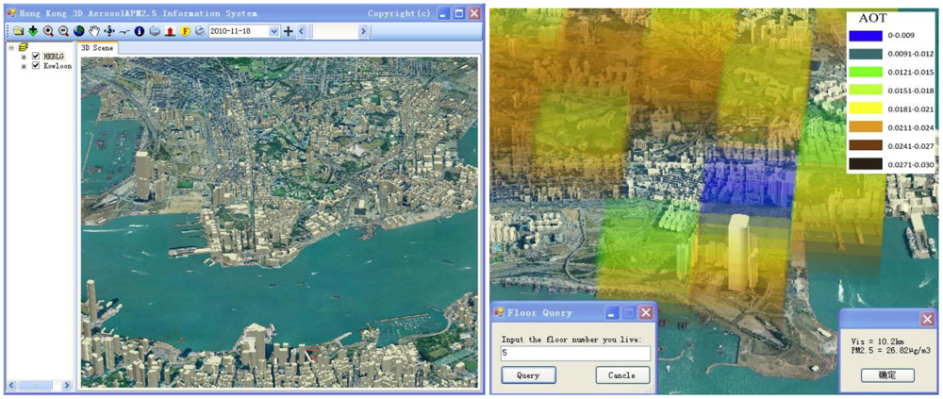Toggle the Kowloon layer checkbox

tap(36, 66)
